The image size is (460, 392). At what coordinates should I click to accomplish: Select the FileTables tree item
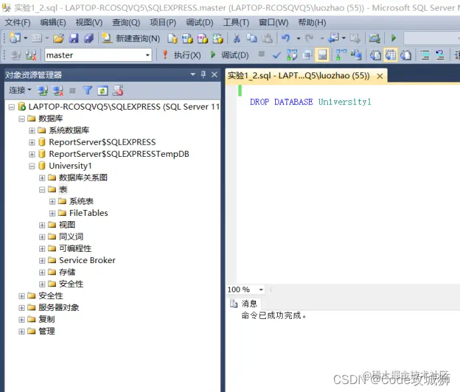tap(88, 213)
